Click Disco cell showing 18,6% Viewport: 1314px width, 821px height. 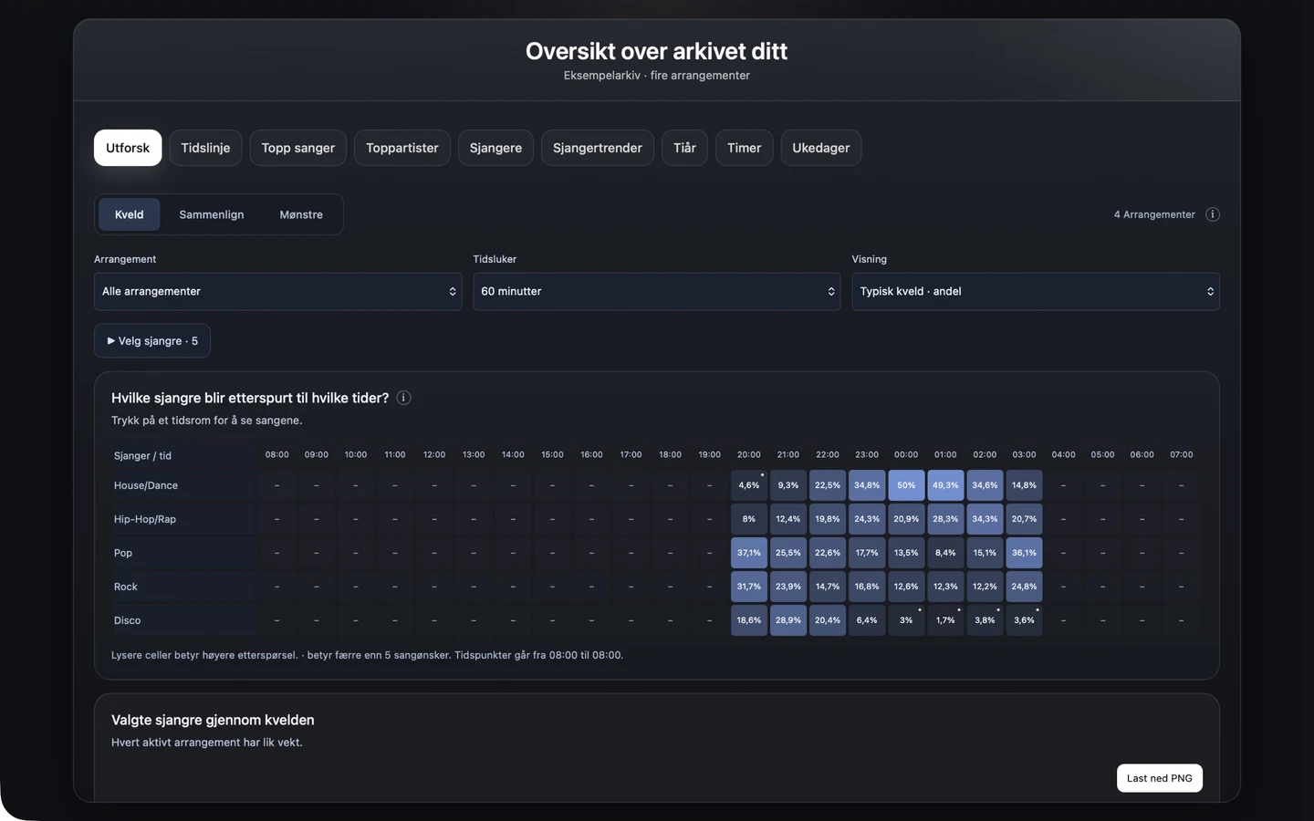click(x=749, y=620)
